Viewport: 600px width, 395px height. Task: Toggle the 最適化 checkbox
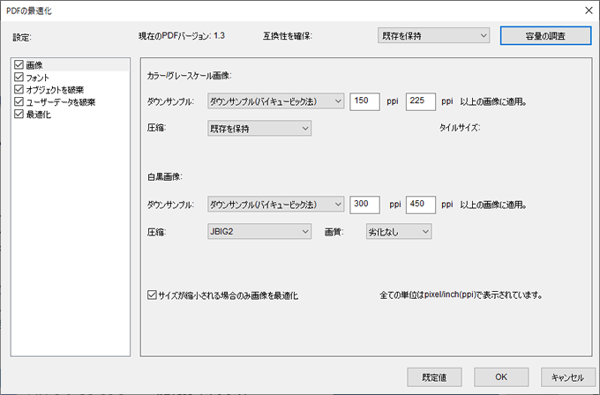tap(19, 115)
